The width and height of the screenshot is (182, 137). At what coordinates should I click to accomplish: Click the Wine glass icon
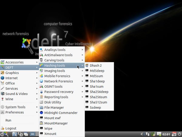click(2, 99)
